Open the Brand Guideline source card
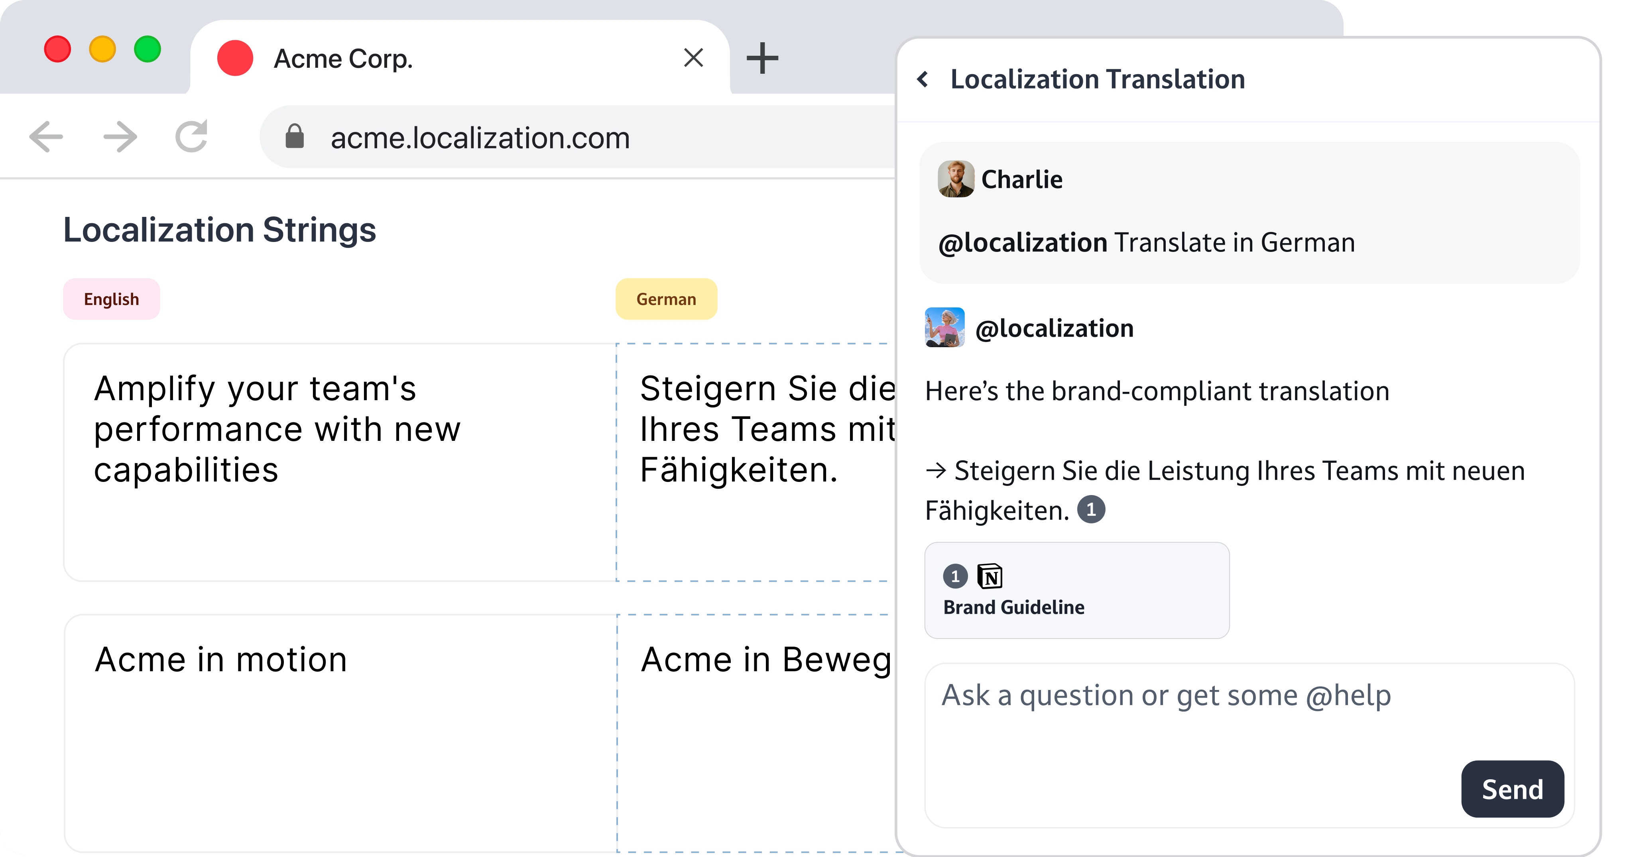 pos(1077,590)
